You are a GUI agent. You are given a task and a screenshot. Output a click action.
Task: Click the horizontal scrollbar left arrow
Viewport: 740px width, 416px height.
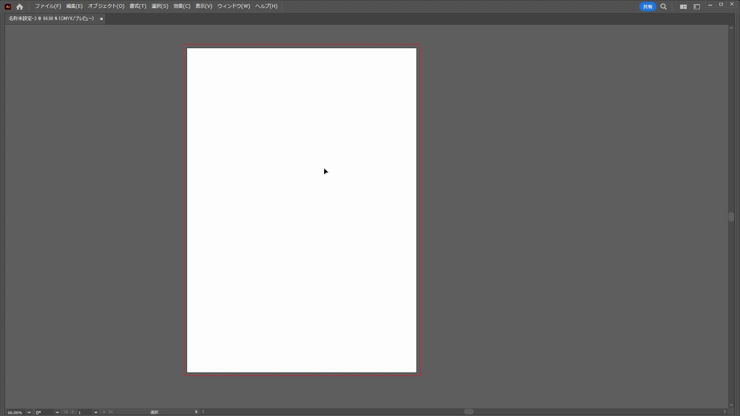click(x=203, y=412)
